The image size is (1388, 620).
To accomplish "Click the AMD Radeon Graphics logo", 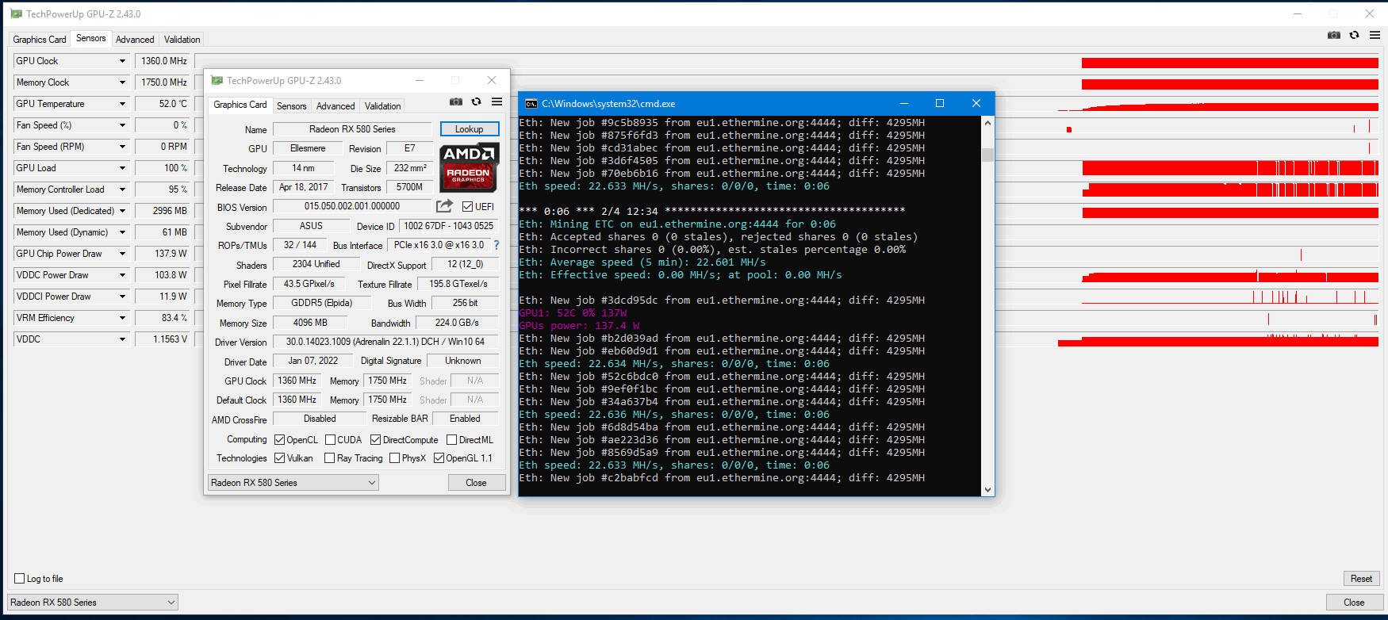I will pyautogui.click(x=469, y=167).
